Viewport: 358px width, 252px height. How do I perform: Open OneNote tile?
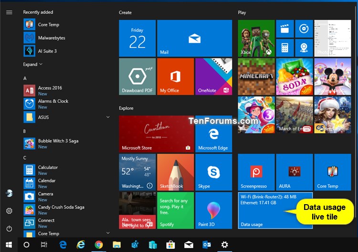pyautogui.click(x=214, y=77)
